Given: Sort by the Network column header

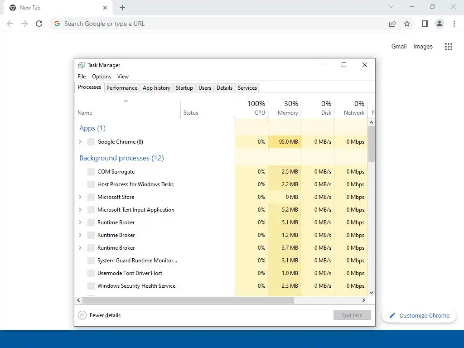Looking at the screenshot, I should (x=351, y=109).
